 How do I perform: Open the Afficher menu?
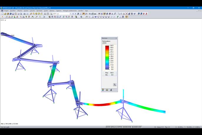pos(20,11)
